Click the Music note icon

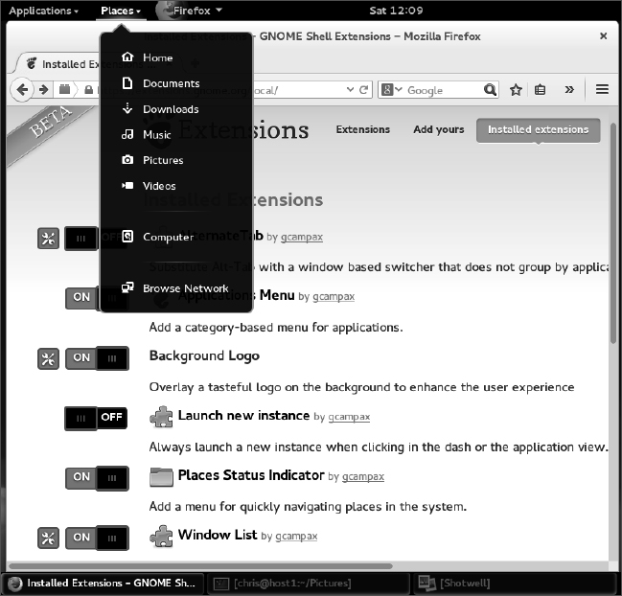point(127,134)
